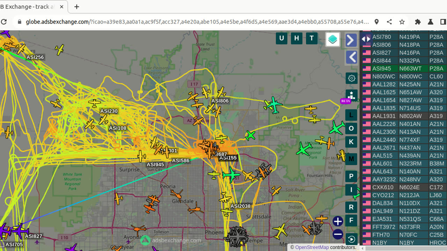Toggle the P map button
This screenshot has height=251, width=447.
(351, 176)
